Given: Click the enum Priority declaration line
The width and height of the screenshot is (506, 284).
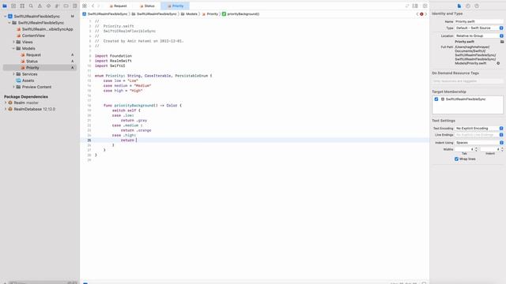Looking at the screenshot, I should pyautogui.click(x=153, y=76).
